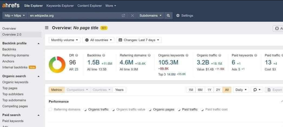This screenshot has height=127, width=283.
Task: Open the annotations comment dropdown
Action: pyautogui.click(x=257, y=90)
